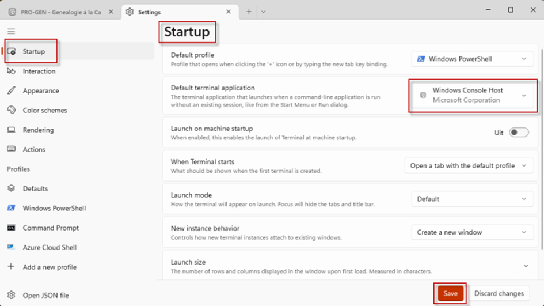Screen dimensions: 544x306
Task: Open the When Terminal starts dropdown
Action: [x=468, y=165]
